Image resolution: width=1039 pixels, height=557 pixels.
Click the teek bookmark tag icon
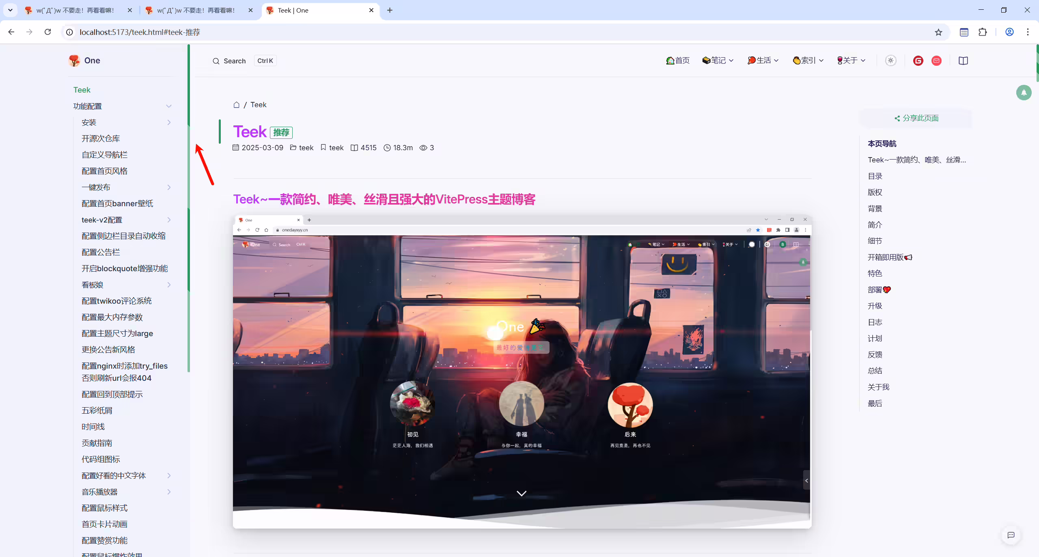323,147
